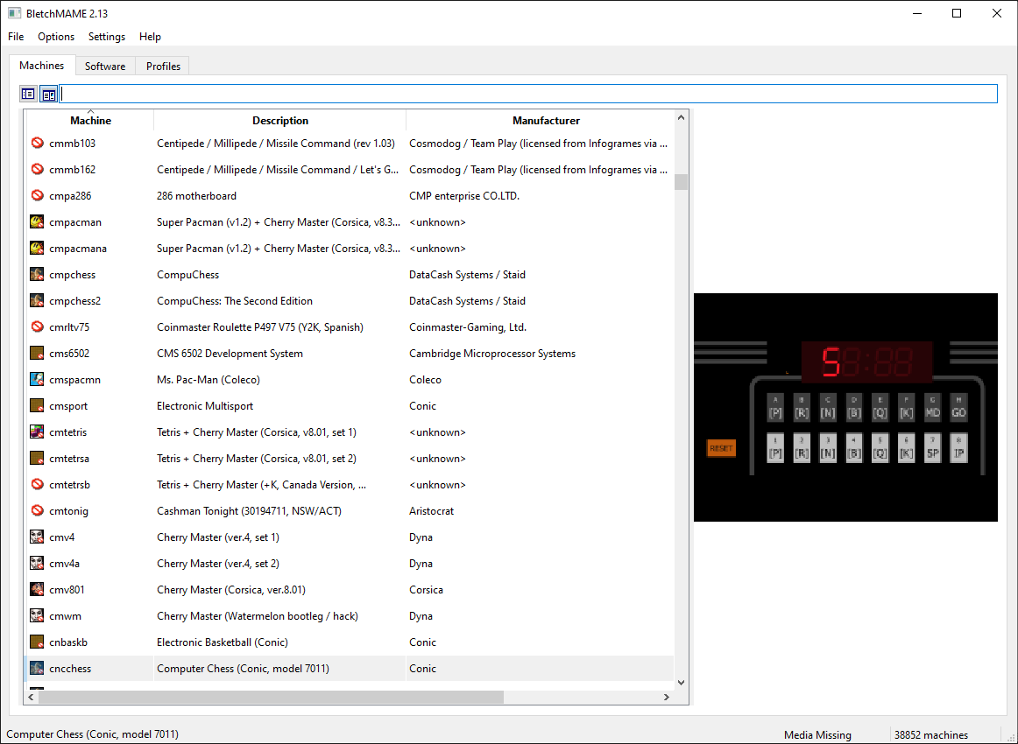This screenshot has width=1018, height=744.
Task: Open the File menu
Action: click(16, 36)
